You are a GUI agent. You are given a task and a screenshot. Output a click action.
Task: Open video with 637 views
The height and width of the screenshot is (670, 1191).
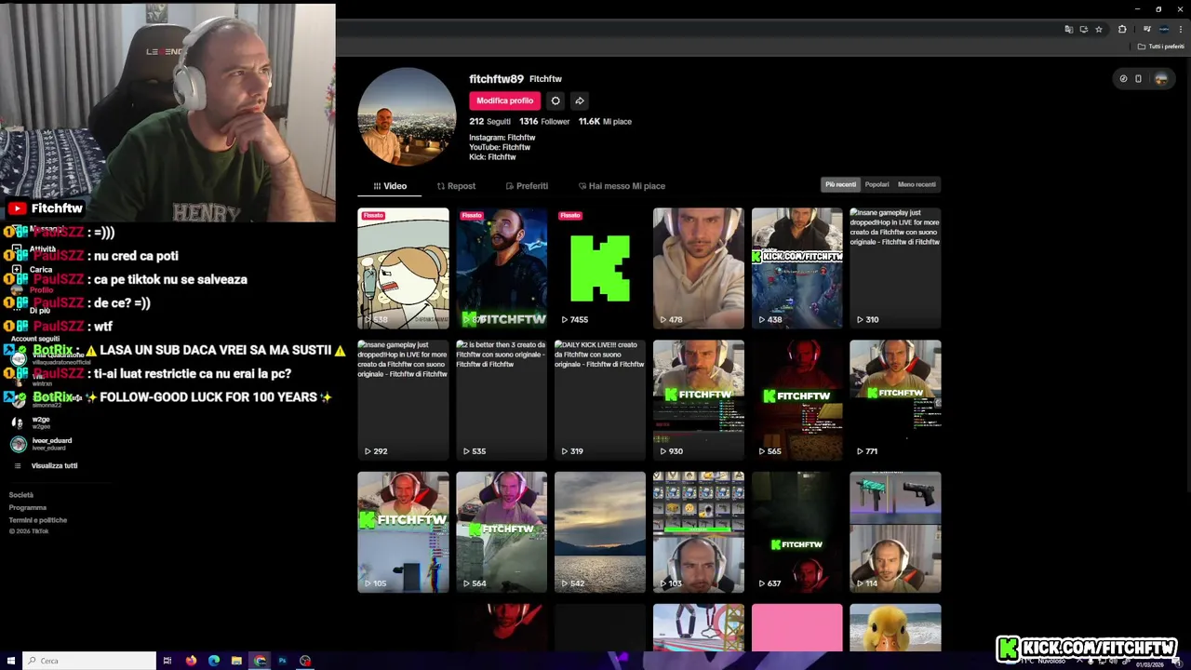pyautogui.click(x=797, y=532)
